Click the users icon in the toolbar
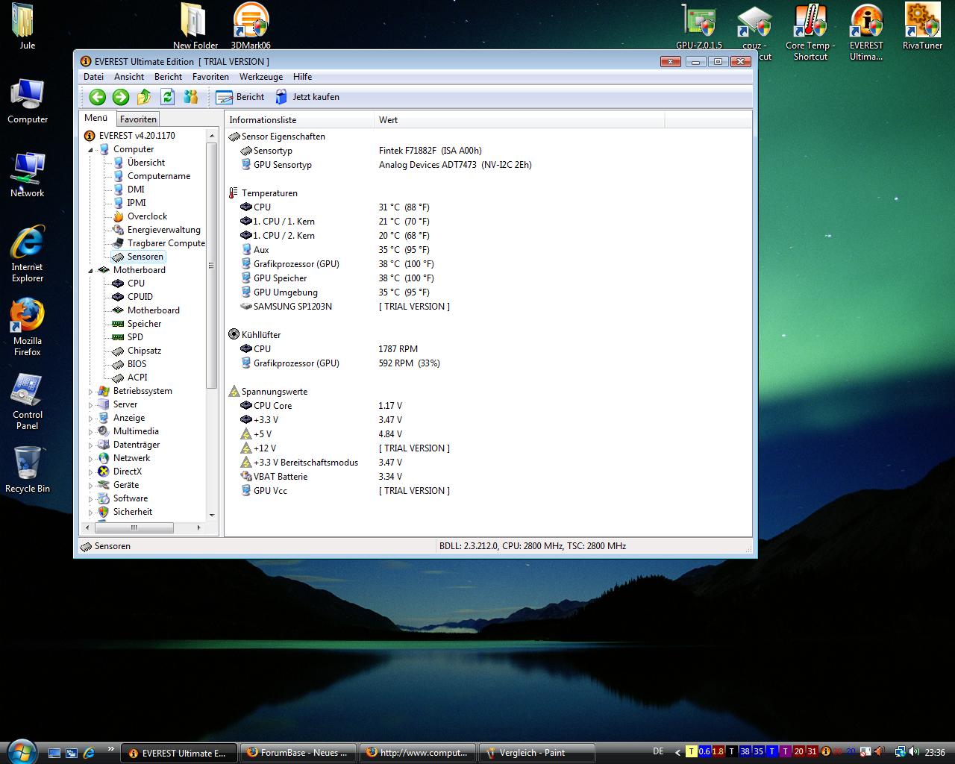The height and width of the screenshot is (764, 955). 191,97
